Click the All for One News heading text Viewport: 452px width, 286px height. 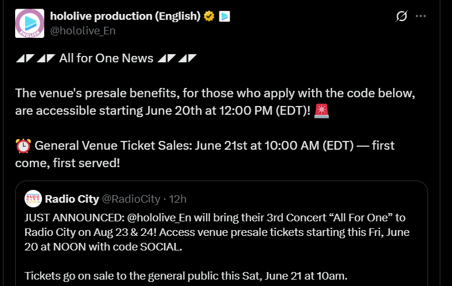(x=106, y=58)
